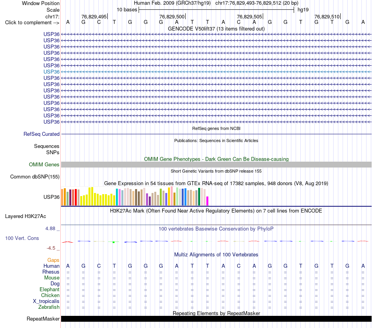Select the black RepeatMasker track bar

(x=216, y=319)
